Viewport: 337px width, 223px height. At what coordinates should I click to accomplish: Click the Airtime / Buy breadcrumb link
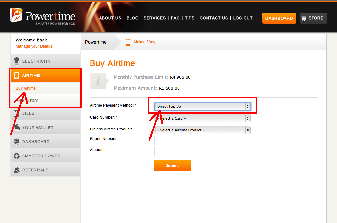pyautogui.click(x=144, y=42)
